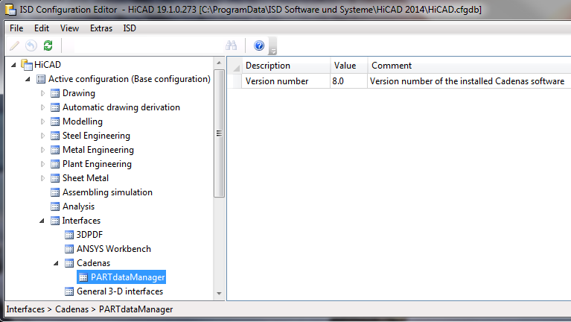Click the Interfaces node table icon
Viewport: 571px width, 322px height.
pyautogui.click(x=55, y=221)
